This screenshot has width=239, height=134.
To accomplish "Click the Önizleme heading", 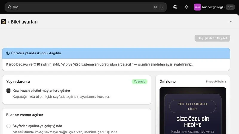I will (168, 82).
